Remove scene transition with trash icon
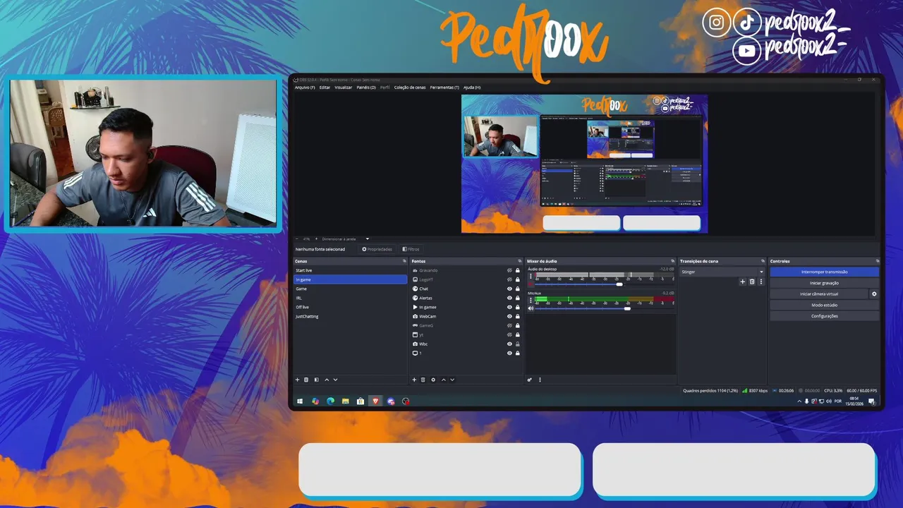The image size is (903, 508). tap(752, 282)
